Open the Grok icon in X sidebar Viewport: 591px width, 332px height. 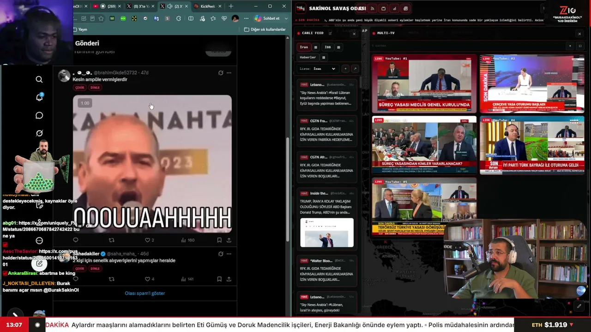[39, 133]
